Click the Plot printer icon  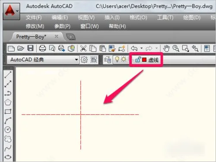pyautogui.click(x=42, y=48)
